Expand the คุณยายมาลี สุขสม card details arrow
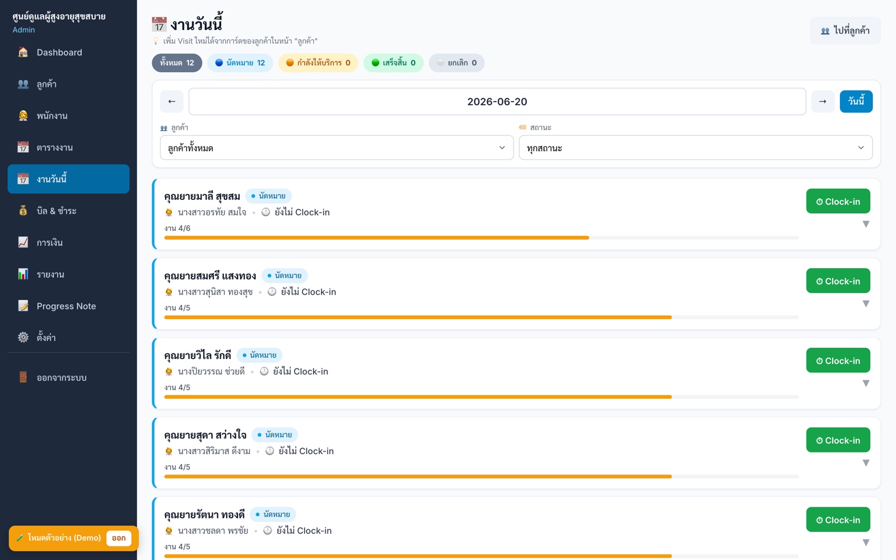Image resolution: width=896 pixels, height=560 pixels. [x=866, y=224]
